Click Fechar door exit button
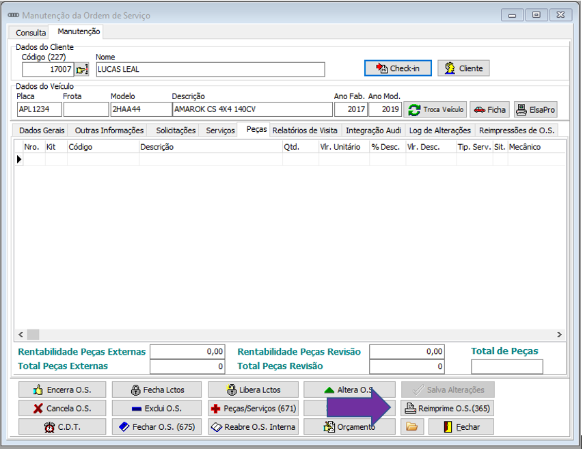Viewport: 583px width, 449px height. pos(461,427)
